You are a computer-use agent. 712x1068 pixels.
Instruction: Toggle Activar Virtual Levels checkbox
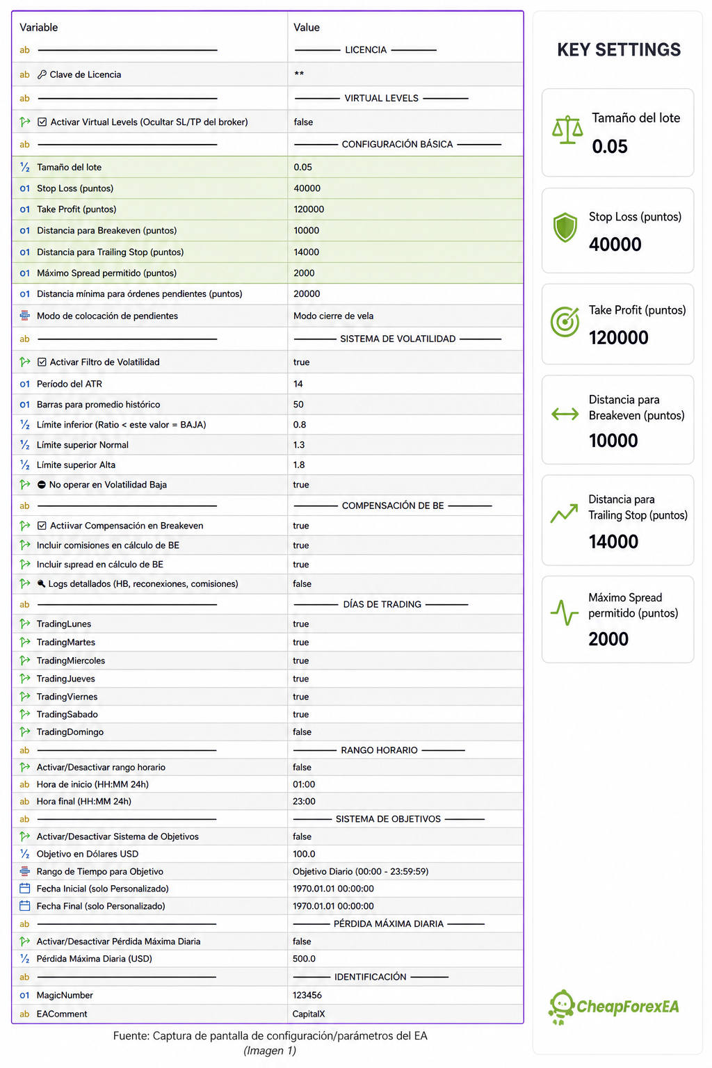click(x=42, y=122)
